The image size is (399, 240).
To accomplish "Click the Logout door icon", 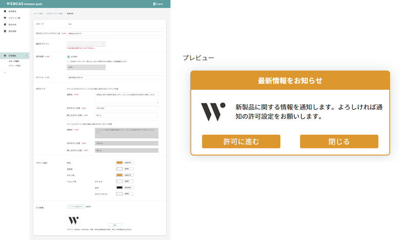I will [154, 4].
